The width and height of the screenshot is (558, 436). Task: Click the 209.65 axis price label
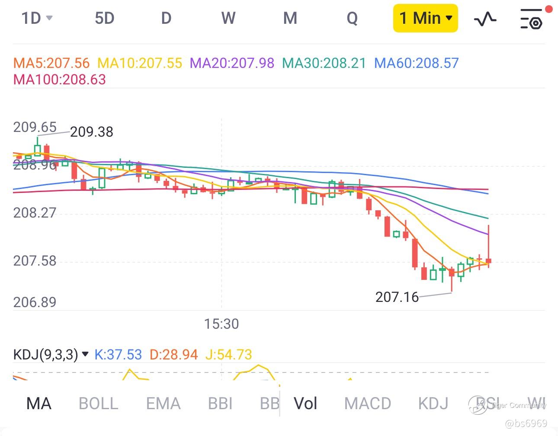[x=35, y=127]
